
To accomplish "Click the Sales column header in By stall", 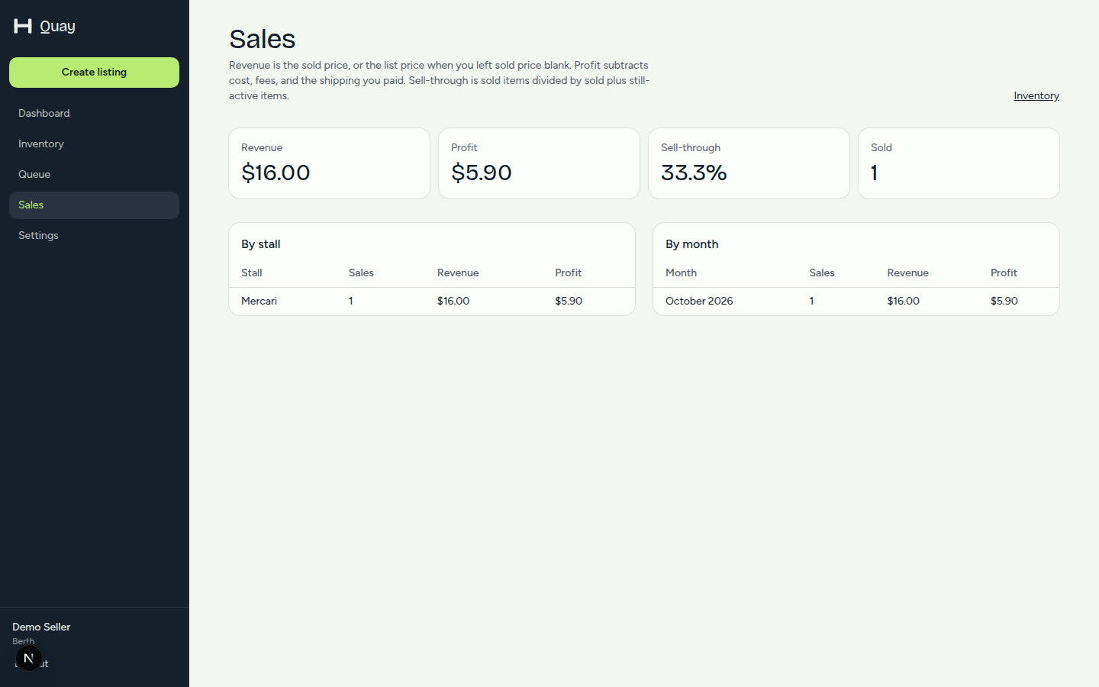I will (361, 273).
